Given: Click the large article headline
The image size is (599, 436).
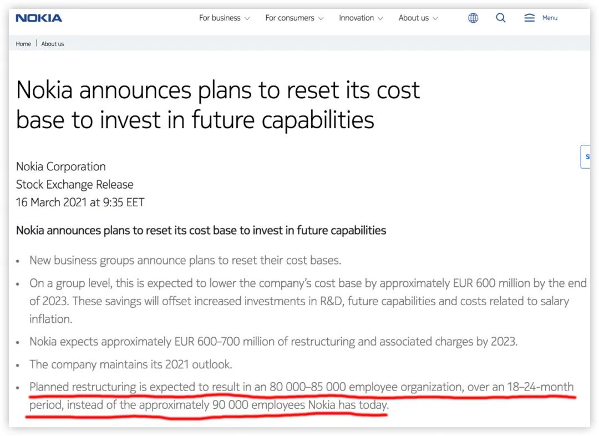Looking at the screenshot, I should [217, 104].
